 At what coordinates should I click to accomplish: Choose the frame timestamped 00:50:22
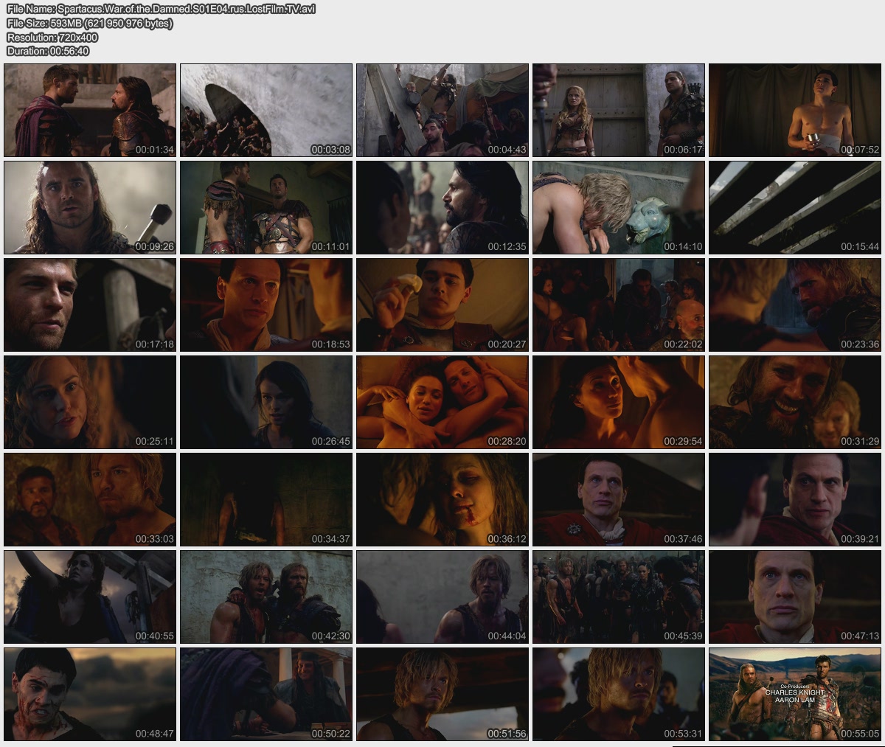tap(266, 694)
